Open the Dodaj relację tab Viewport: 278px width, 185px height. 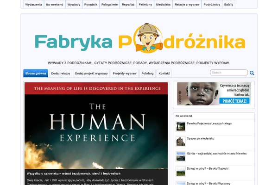(x=60, y=73)
